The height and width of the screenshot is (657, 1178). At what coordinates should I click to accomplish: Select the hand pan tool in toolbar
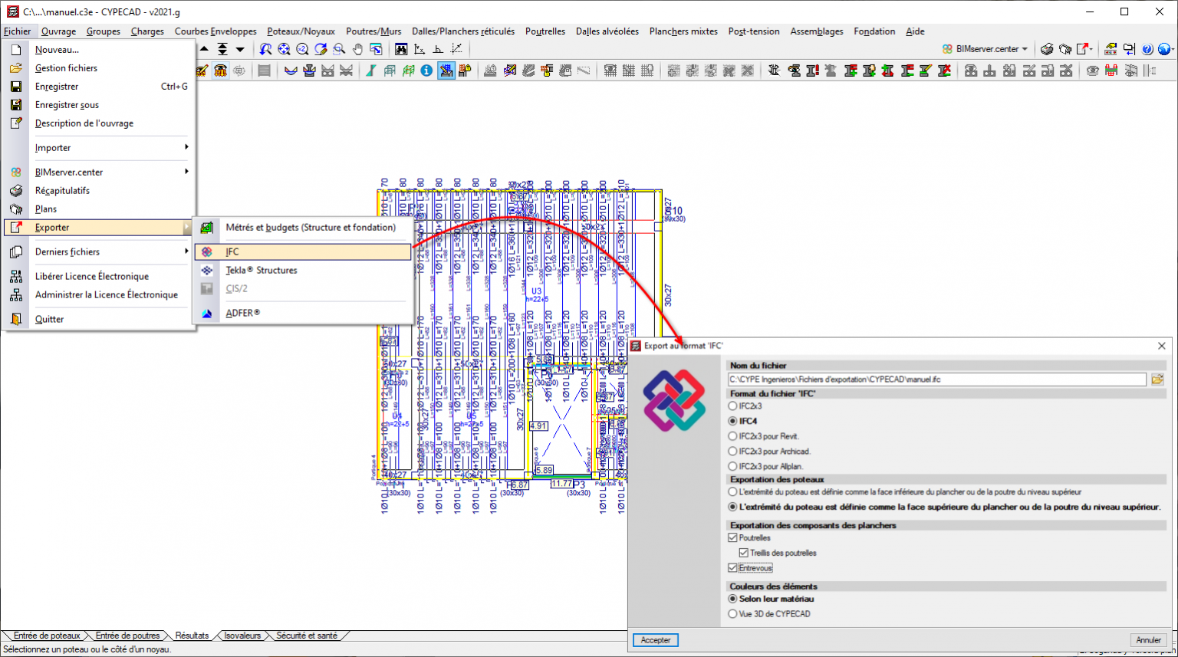pos(357,49)
